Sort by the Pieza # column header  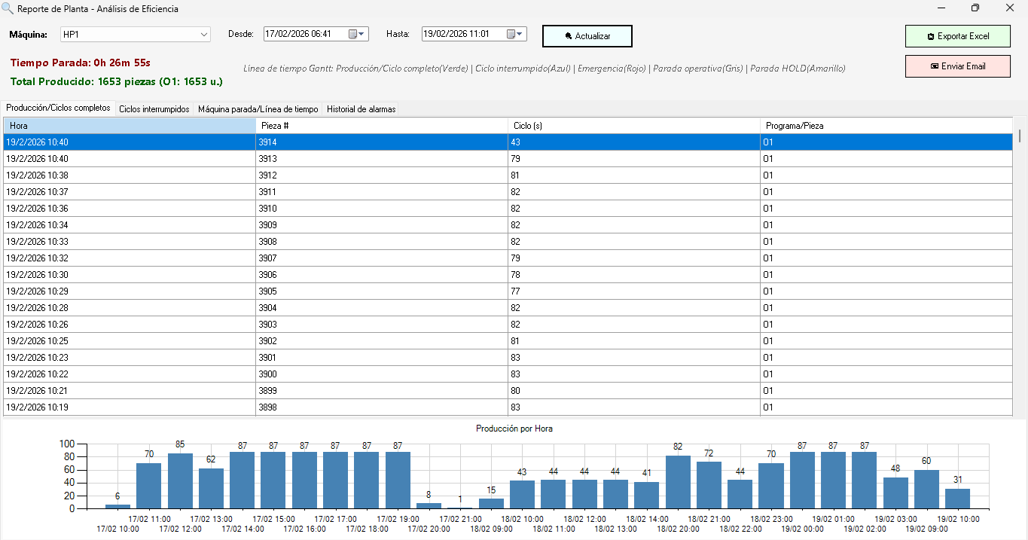point(382,126)
